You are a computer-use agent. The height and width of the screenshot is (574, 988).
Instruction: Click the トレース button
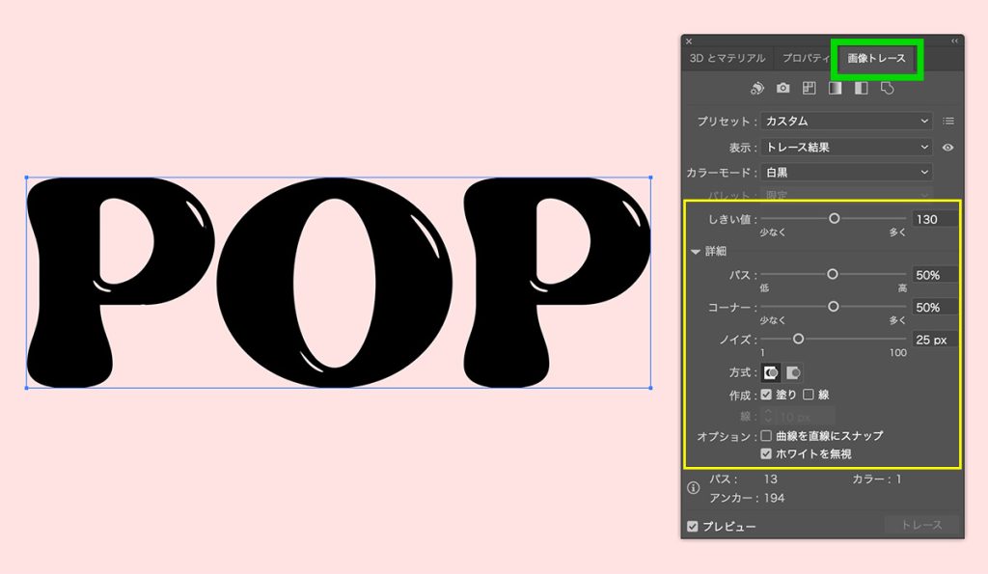(x=921, y=525)
